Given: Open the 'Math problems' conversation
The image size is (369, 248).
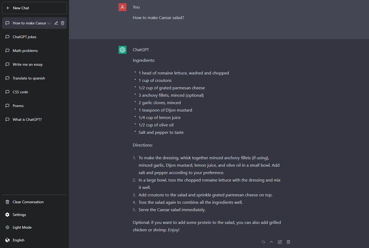Looking at the screenshot, I should coord(25,51).
